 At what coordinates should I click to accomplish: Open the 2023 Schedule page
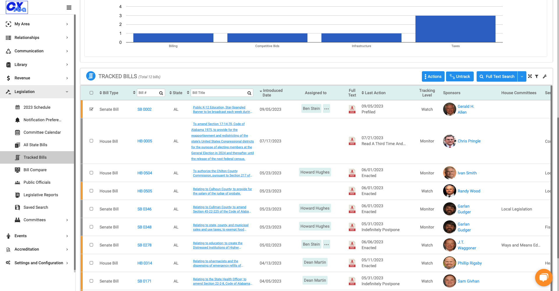coord(37,107)
